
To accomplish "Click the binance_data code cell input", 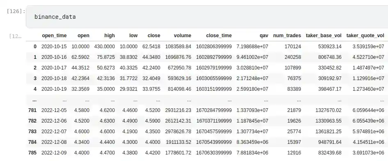I will pyautogui.click(x=207, y=17).
